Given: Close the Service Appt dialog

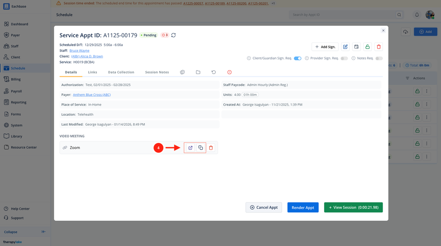Looking at the screenshot, I should (383, 31).
